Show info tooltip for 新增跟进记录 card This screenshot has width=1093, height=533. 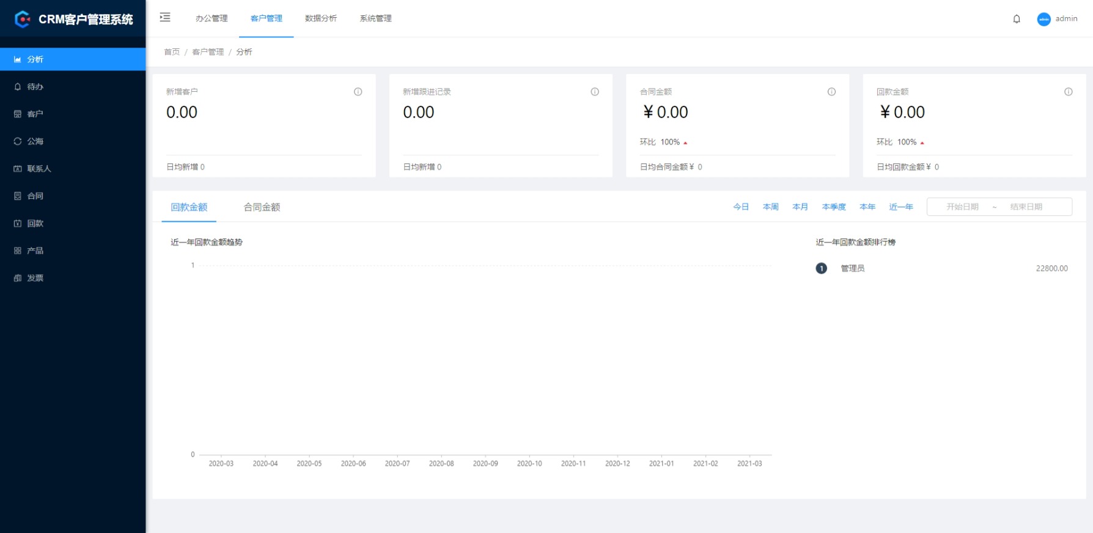595,92
